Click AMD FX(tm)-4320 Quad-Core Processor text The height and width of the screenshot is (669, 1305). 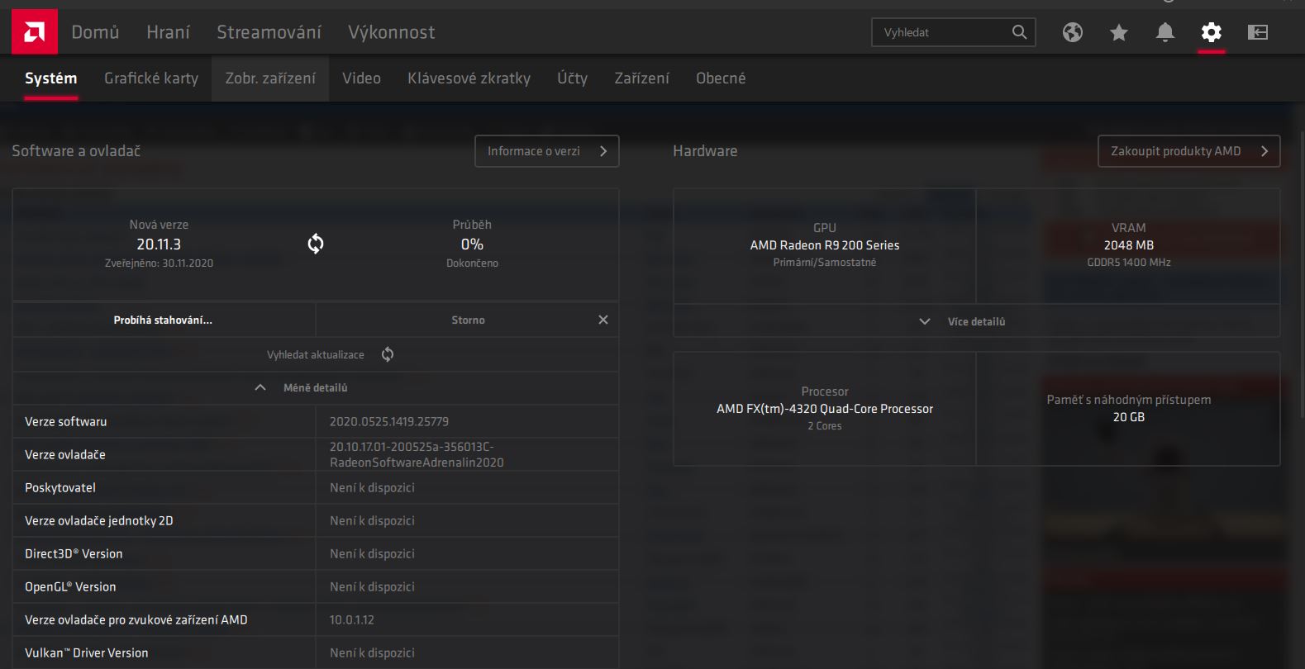825,409
